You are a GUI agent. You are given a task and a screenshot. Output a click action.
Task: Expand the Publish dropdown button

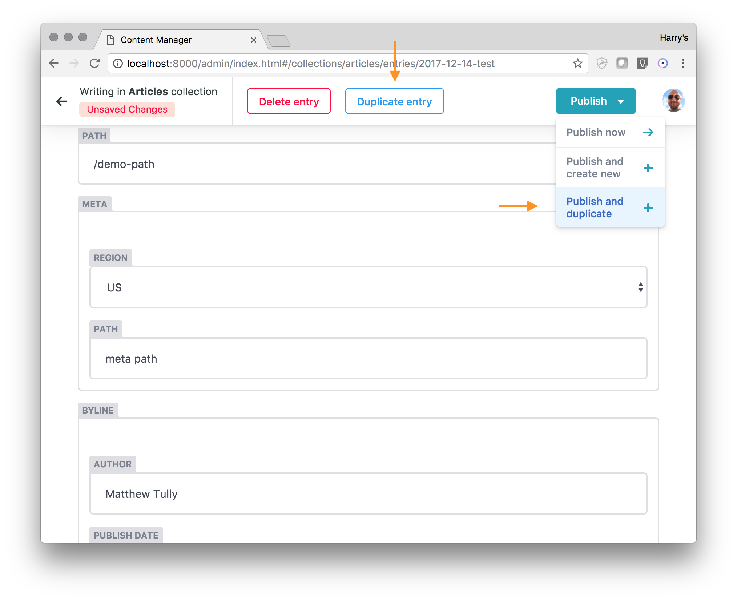(596, 101)
